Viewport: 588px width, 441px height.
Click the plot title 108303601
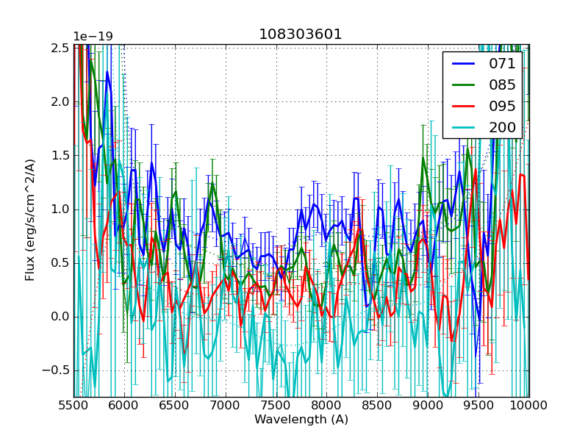(x=301, y=35)
